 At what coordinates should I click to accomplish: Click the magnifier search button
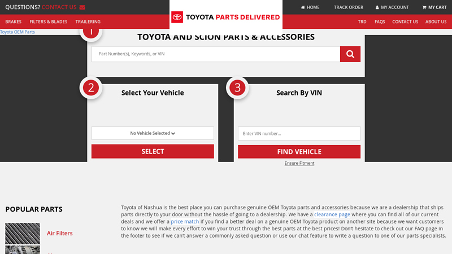click(350, 54)
